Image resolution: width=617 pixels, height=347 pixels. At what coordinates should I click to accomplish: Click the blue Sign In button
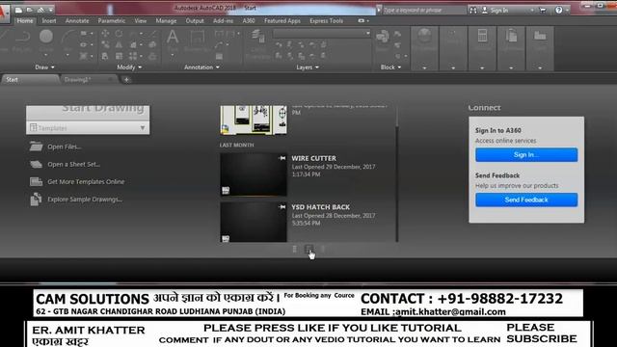coord(526,155)
